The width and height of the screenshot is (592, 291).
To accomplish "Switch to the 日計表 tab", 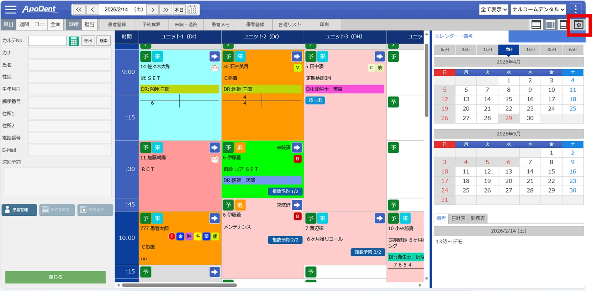I will [x=458, y=218].
